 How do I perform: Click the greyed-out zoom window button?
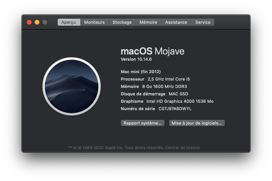click(45, 22)
